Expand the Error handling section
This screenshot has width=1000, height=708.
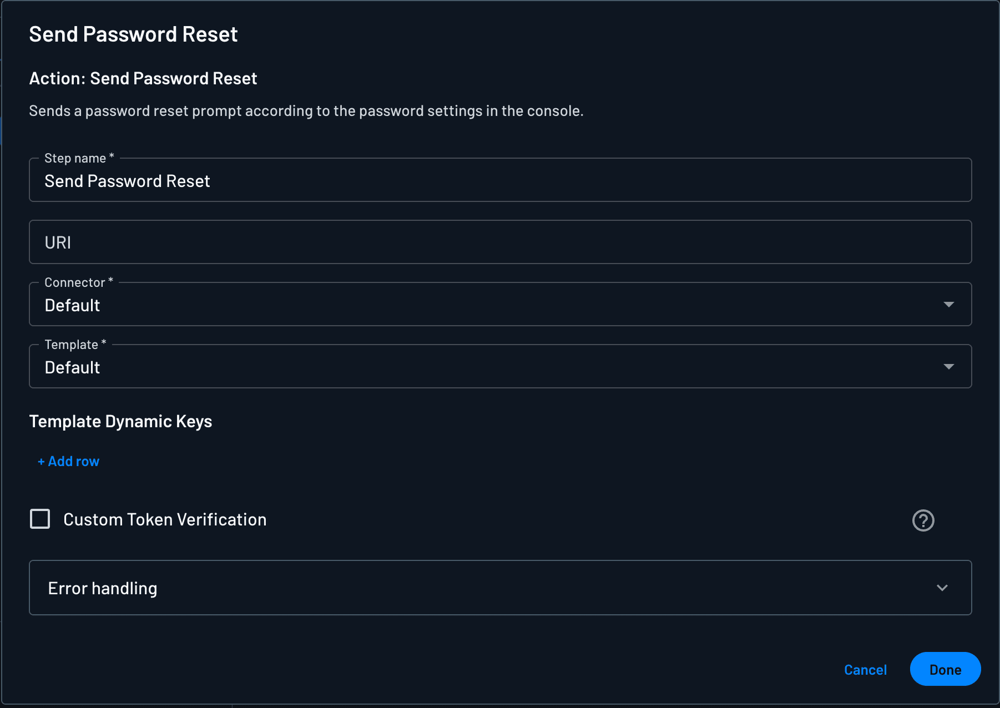(x=499, y=588)
